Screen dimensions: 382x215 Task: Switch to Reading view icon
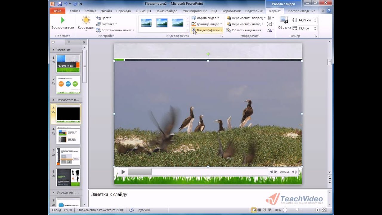pos(264,210)
